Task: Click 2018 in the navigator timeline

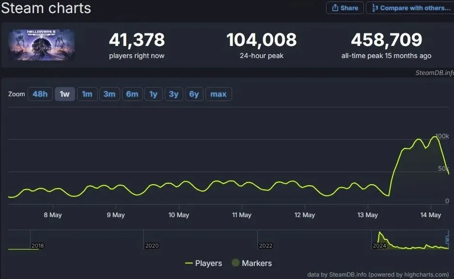Action: tap(38, 246)
